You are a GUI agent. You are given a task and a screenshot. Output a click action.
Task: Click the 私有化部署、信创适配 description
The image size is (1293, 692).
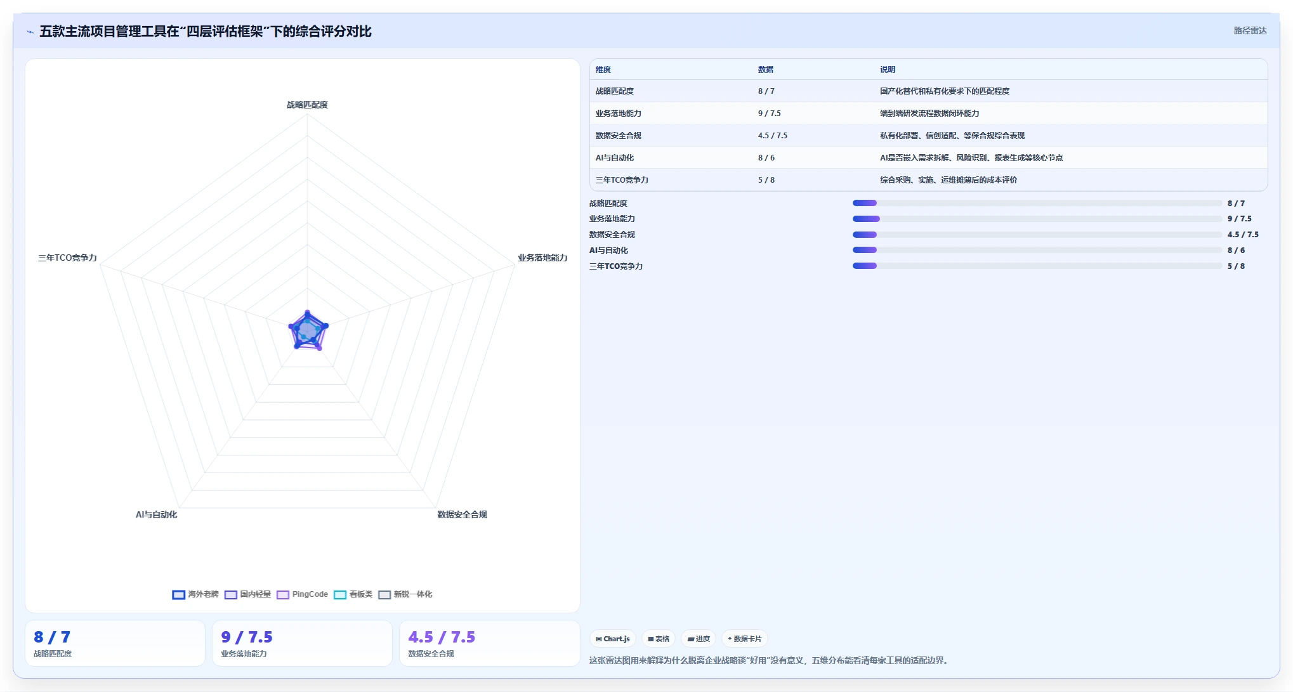coord(952,136)
